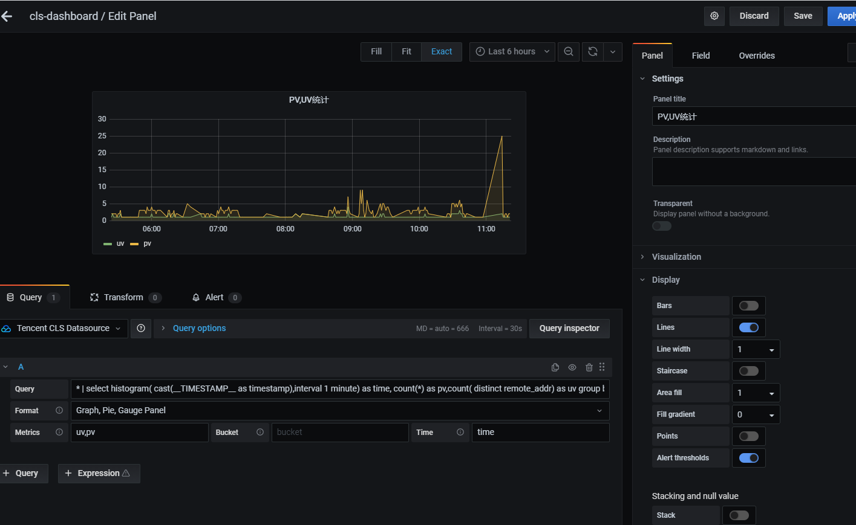The height and width of the screenshot is (525, 856).
Task: Collapse query A row
Action: tap(6, 367)
